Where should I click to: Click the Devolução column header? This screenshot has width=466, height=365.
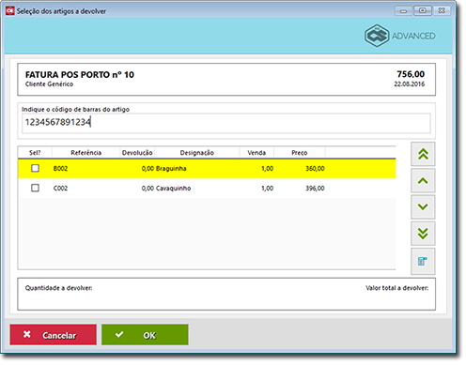click(137, 153)
